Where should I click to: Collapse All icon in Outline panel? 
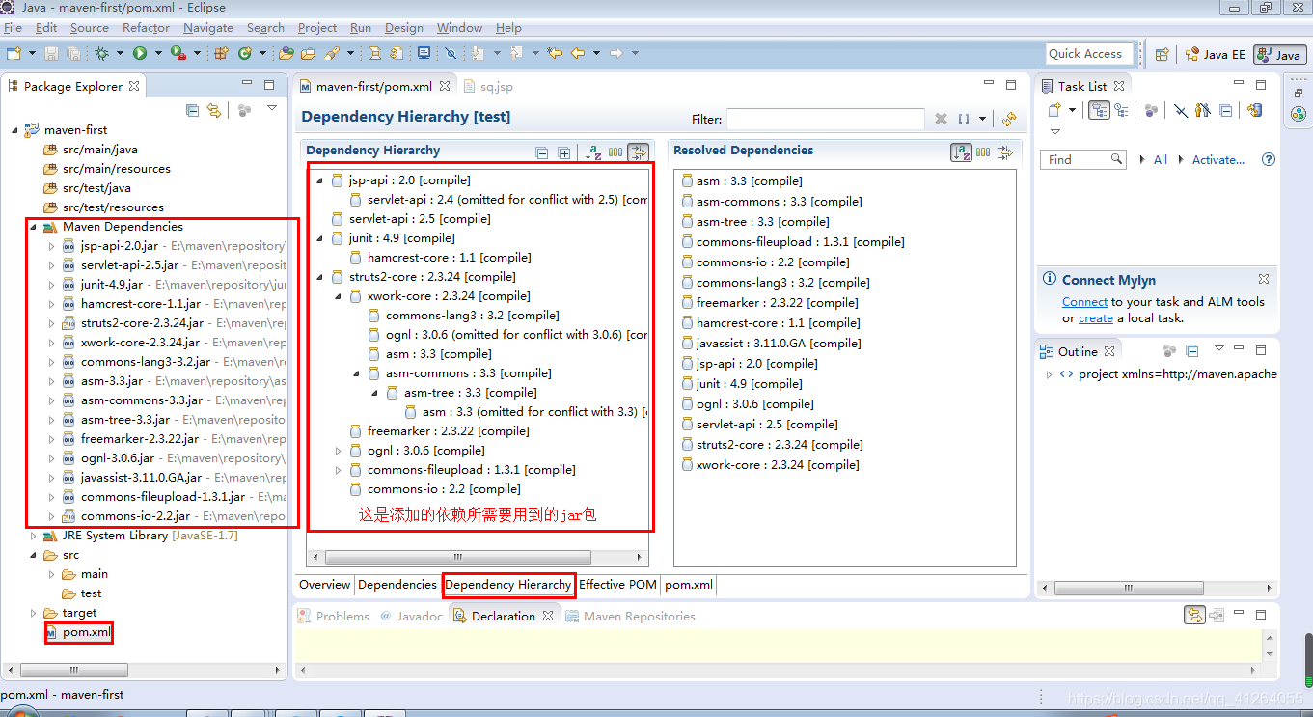pos(1192,350)
